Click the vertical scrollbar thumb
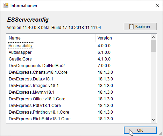The image size is (163, 136). 153,46
